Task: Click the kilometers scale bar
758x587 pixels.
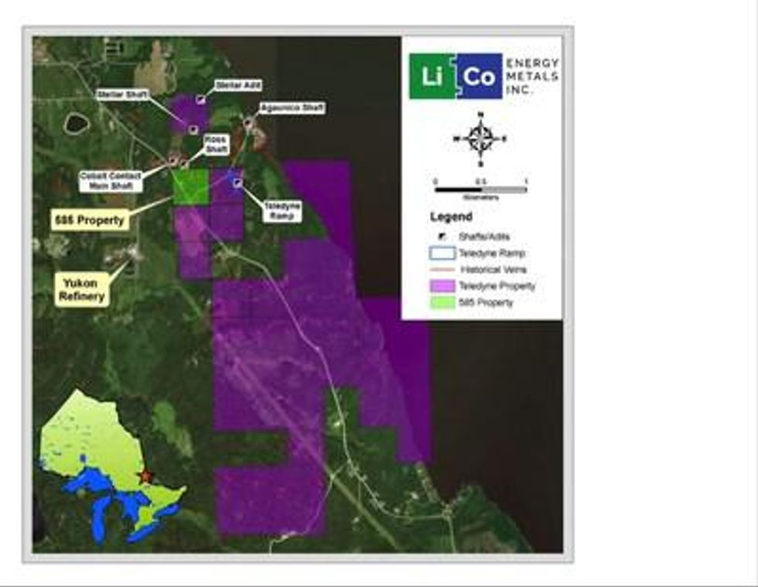Action: tap(480, 189)
